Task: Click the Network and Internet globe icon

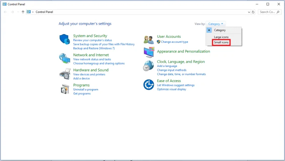Action: [x=64, y=58]
